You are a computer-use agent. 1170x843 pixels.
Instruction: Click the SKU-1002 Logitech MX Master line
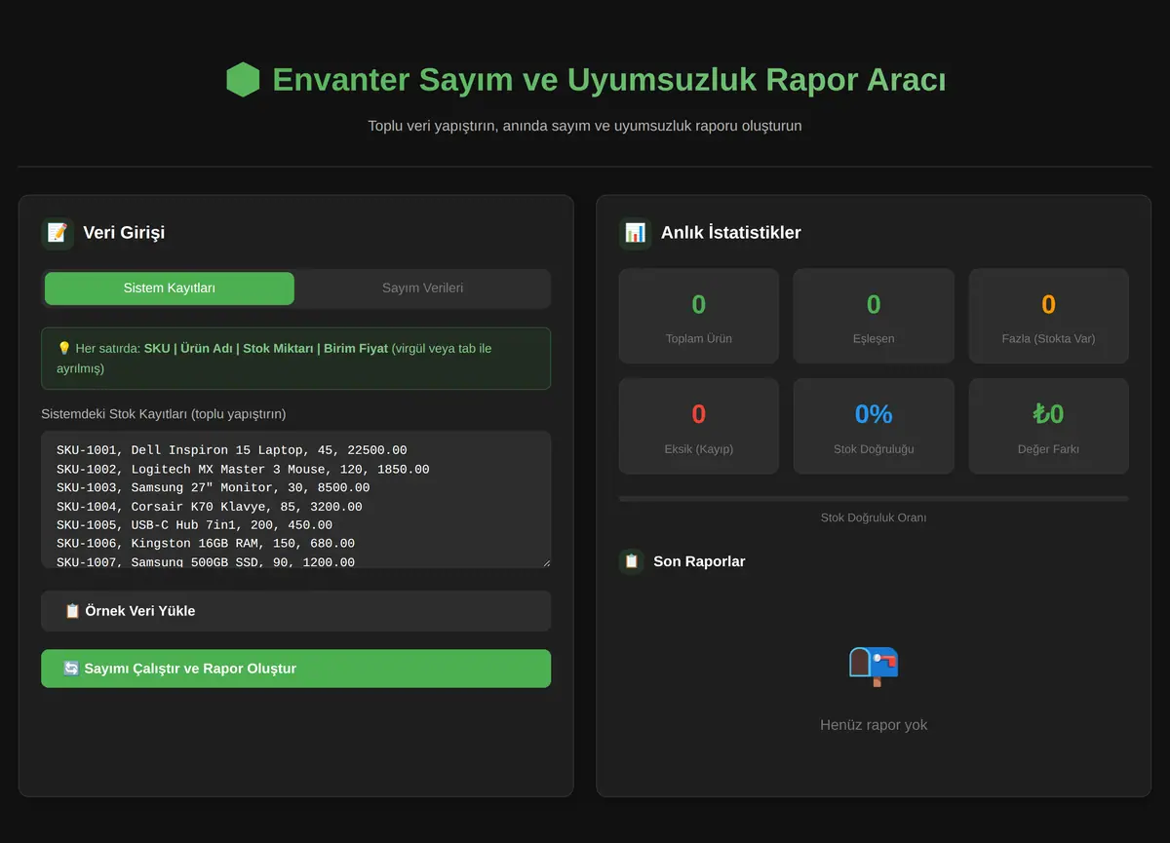(x=243, y=469)
